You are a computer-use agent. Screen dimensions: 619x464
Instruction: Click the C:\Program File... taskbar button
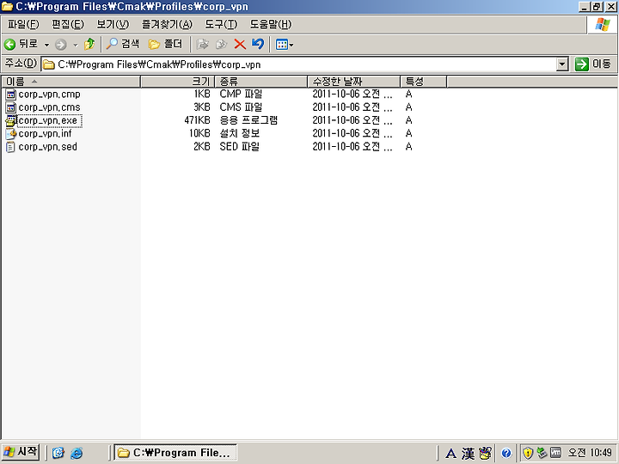point(175,452)
